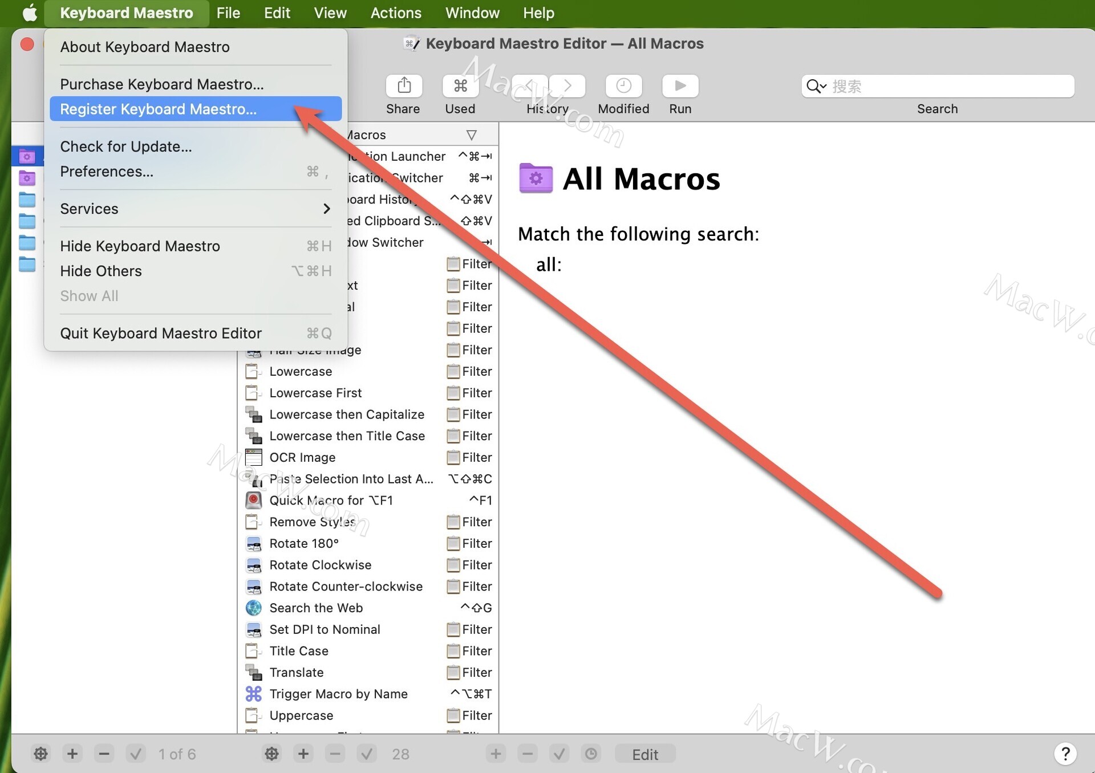Select Paste Selection Into Last A... macro
This screenshot has width=1095, height=773.
tap(368, 479)
